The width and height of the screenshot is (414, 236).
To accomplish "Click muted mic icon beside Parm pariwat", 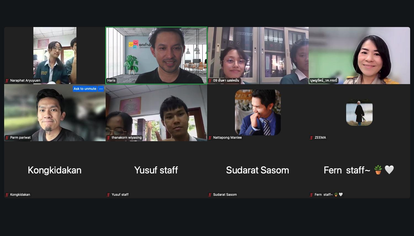I will pyautogui.click(x=7, y=138).
